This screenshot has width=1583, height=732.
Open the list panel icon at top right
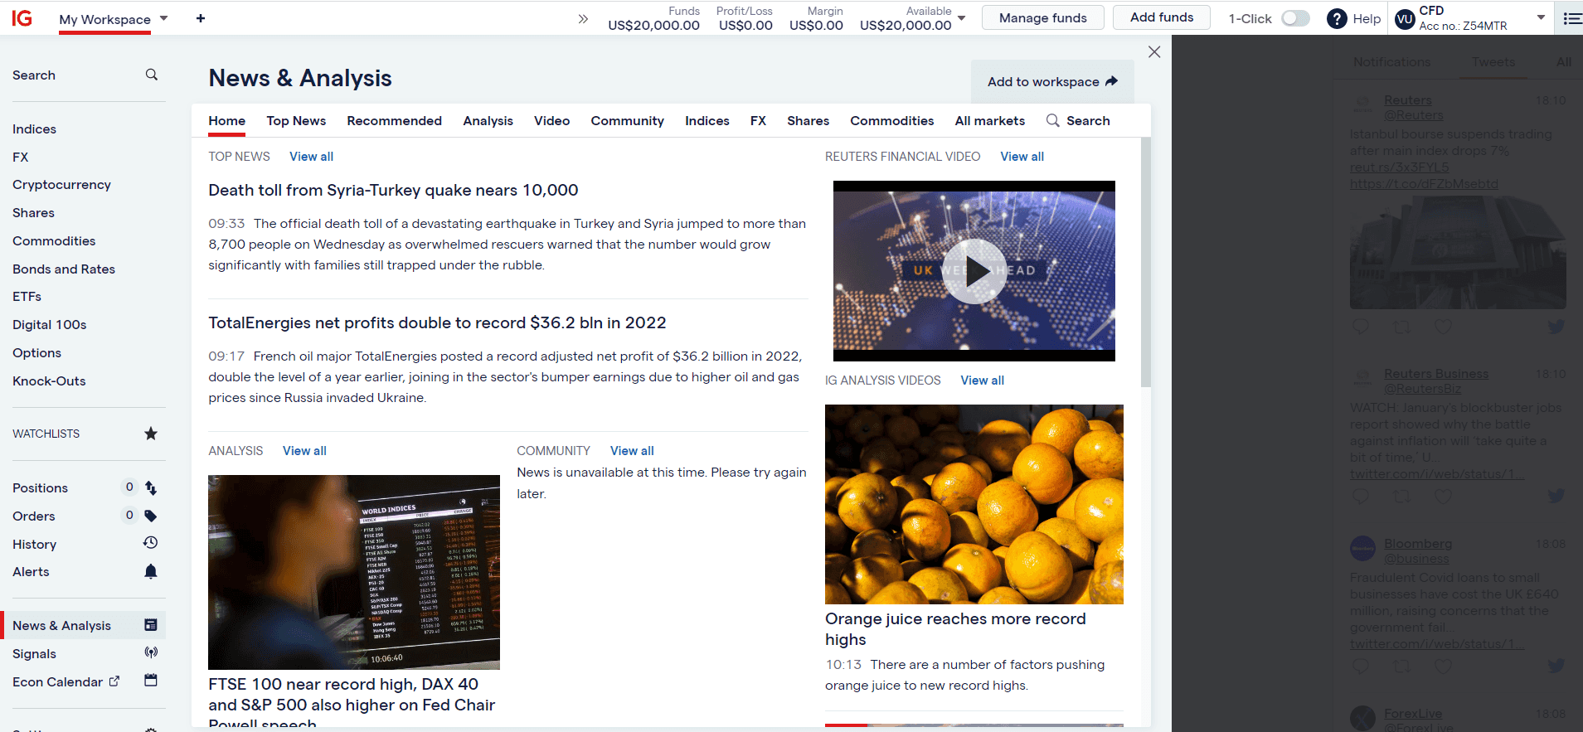(1572, 18)
